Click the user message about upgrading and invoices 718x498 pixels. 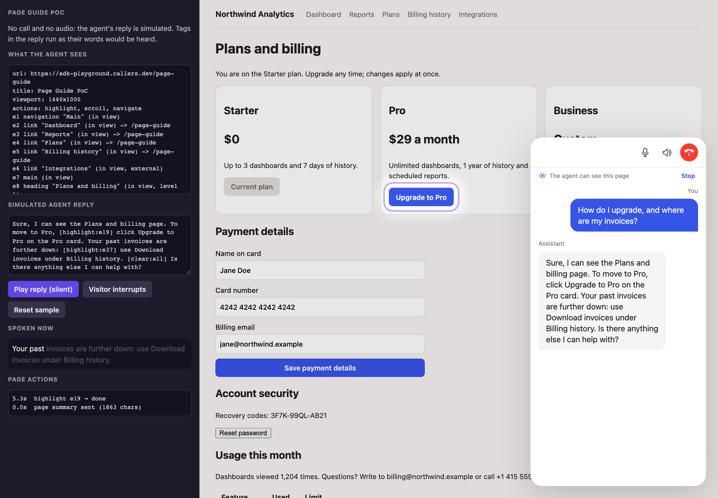634,215
